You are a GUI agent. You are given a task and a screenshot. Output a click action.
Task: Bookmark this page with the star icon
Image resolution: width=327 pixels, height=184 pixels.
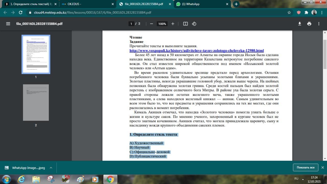(289, 13)
